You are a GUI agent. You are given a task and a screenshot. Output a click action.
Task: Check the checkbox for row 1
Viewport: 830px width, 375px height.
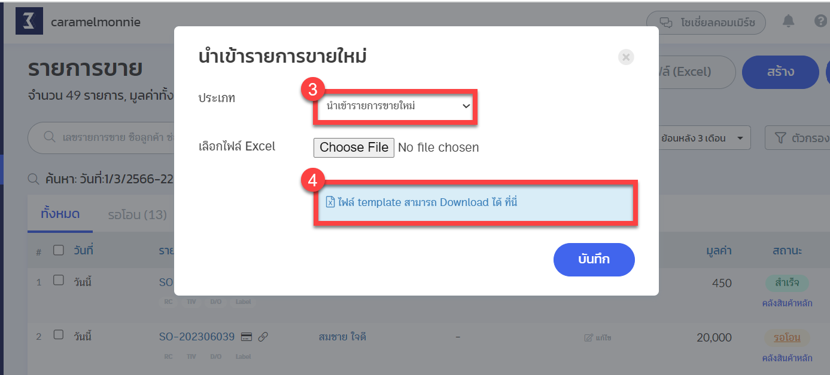click(x=58, y=280)
